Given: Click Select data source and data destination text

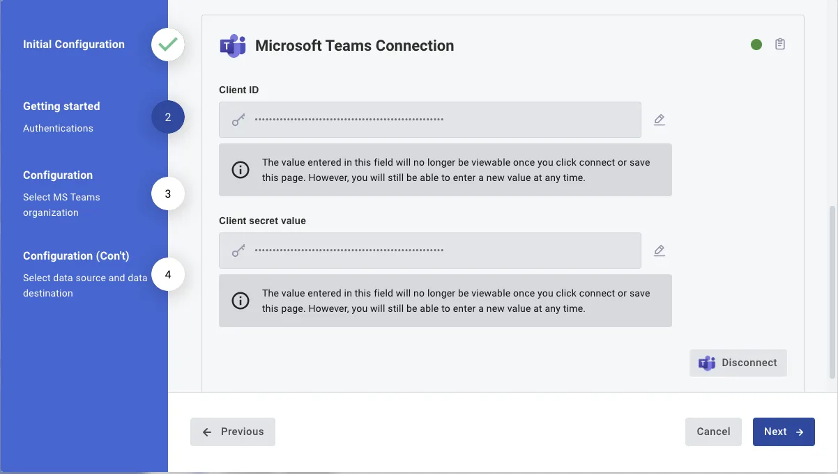Looking at the screenshot, I should (85, 285).
